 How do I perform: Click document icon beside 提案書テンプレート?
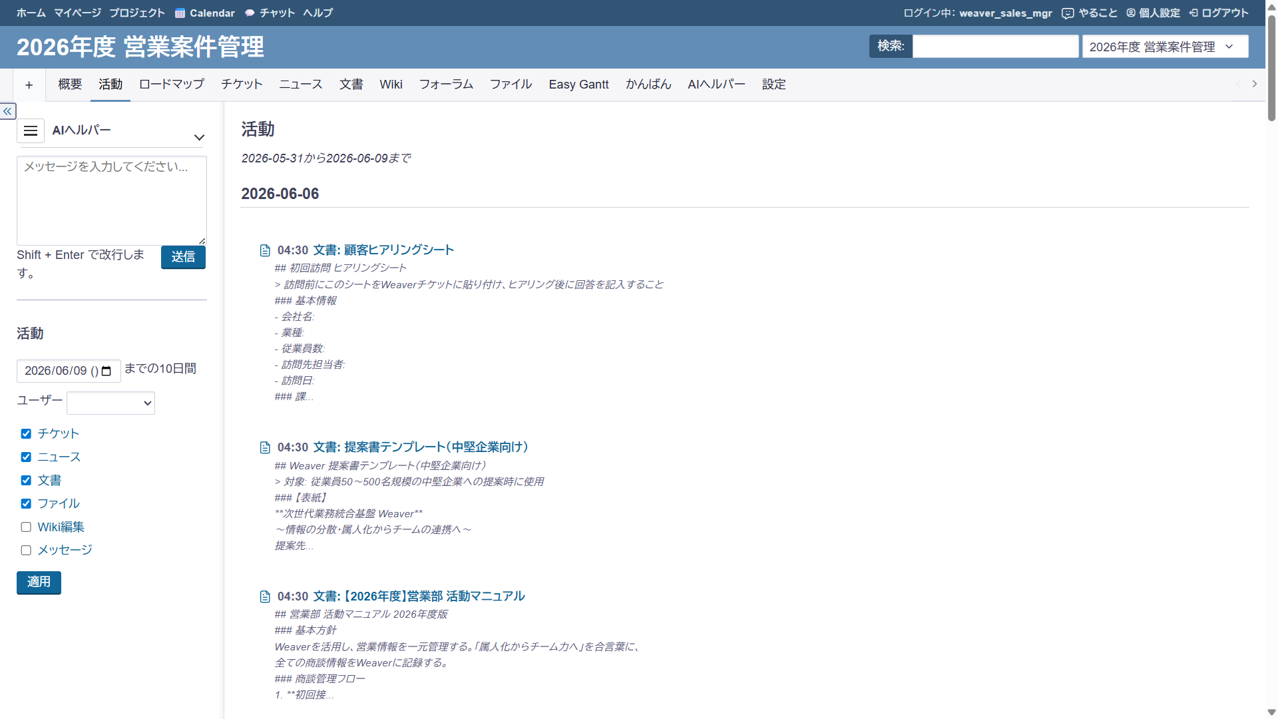pos(265,447)
